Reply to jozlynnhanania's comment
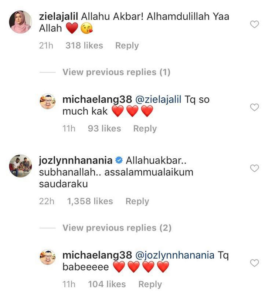The height and width of the screenshot is (296, 275). pos(137,201)
